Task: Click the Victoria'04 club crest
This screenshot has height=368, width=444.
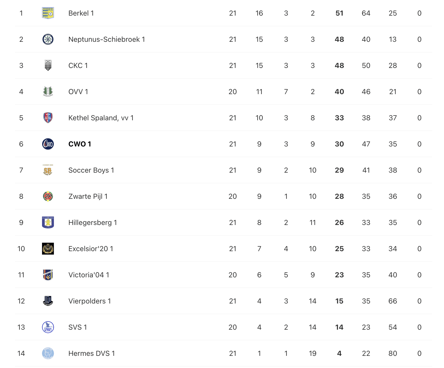Action: click(48, 275)
